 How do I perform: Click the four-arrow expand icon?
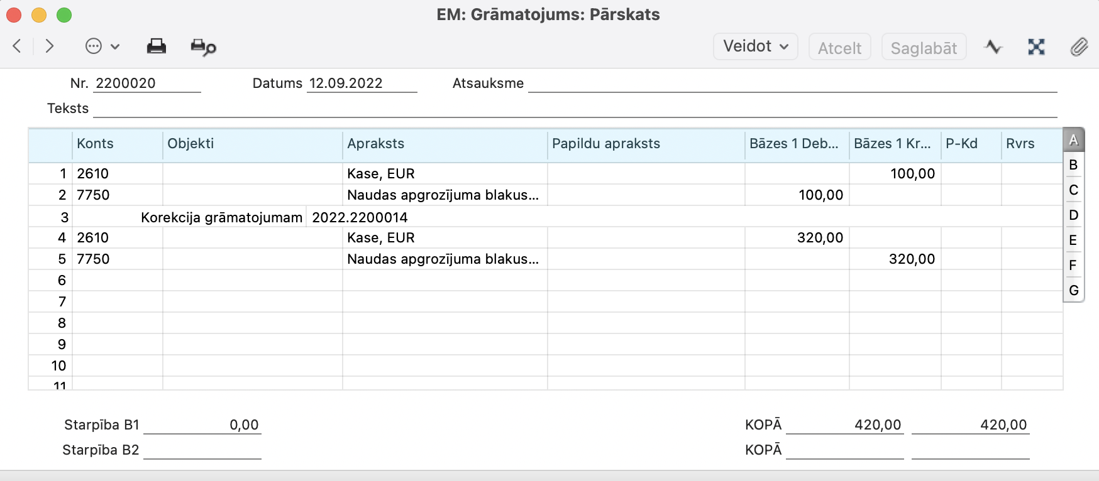1036,47
